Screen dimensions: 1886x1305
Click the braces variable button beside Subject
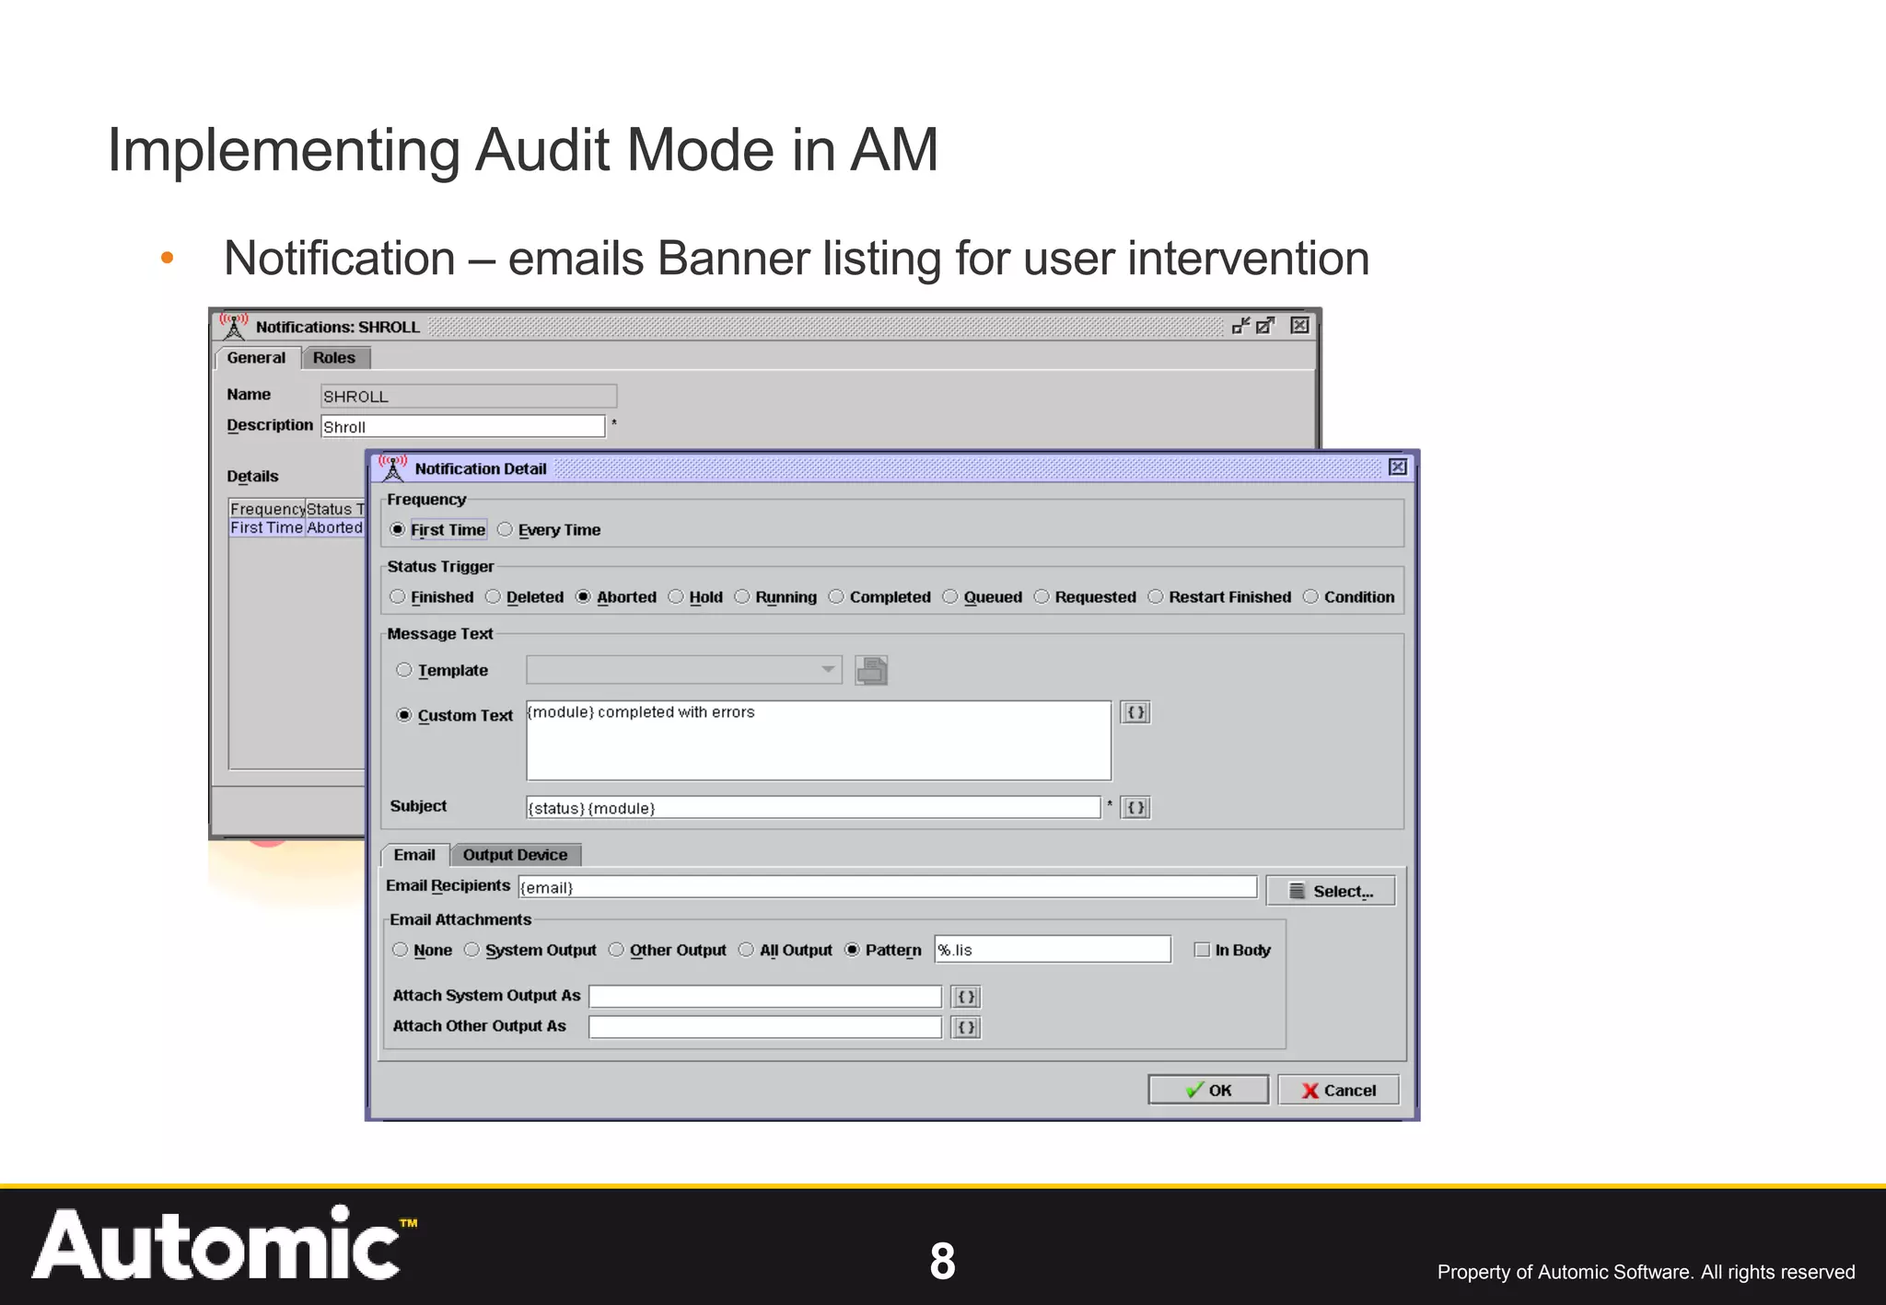(1135, 808)
